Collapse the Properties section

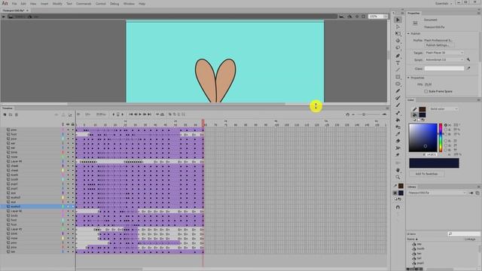pyautogui.click(x=408, y=78)
